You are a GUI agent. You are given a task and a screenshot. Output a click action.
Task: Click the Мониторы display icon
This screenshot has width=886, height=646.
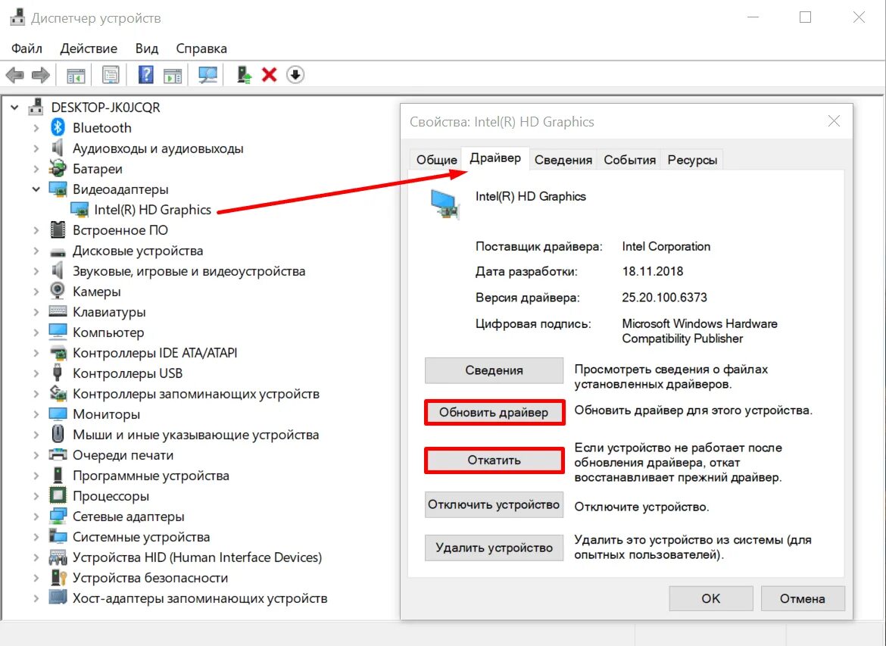(x=58, y=414)
